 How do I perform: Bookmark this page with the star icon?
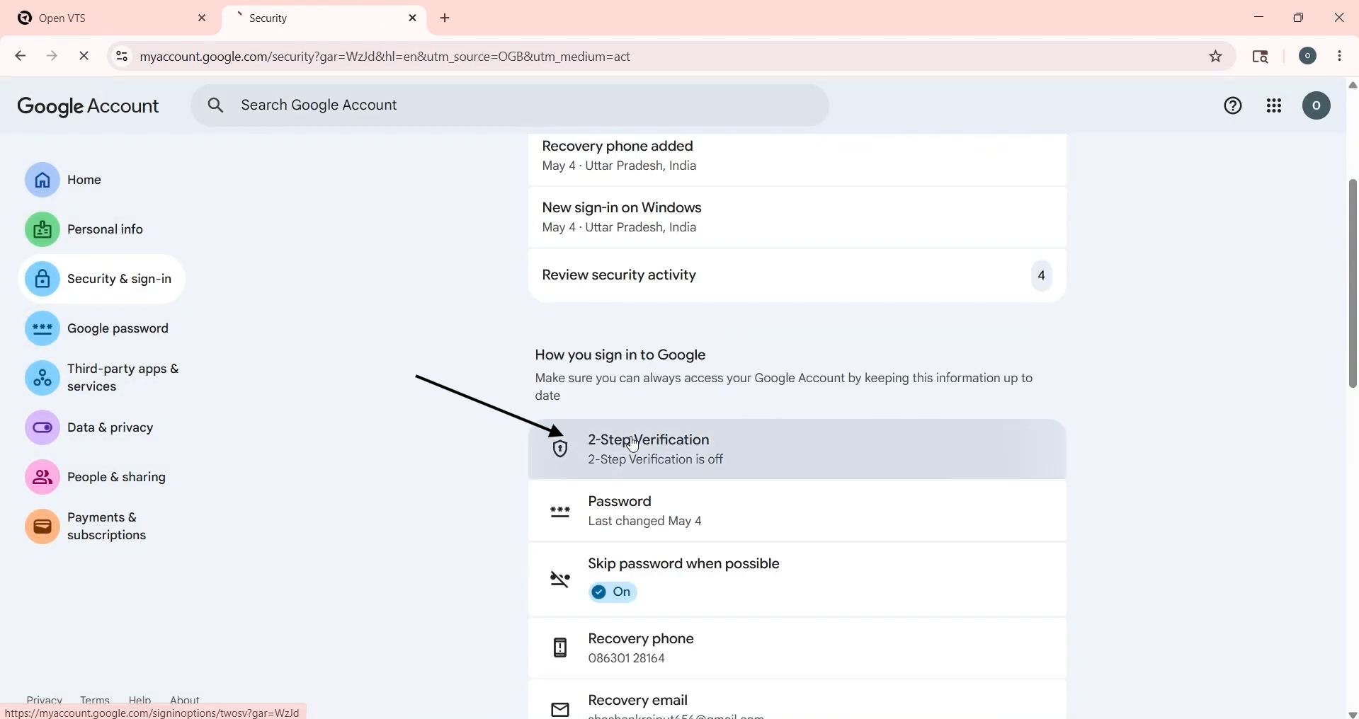coord(1216,57)
